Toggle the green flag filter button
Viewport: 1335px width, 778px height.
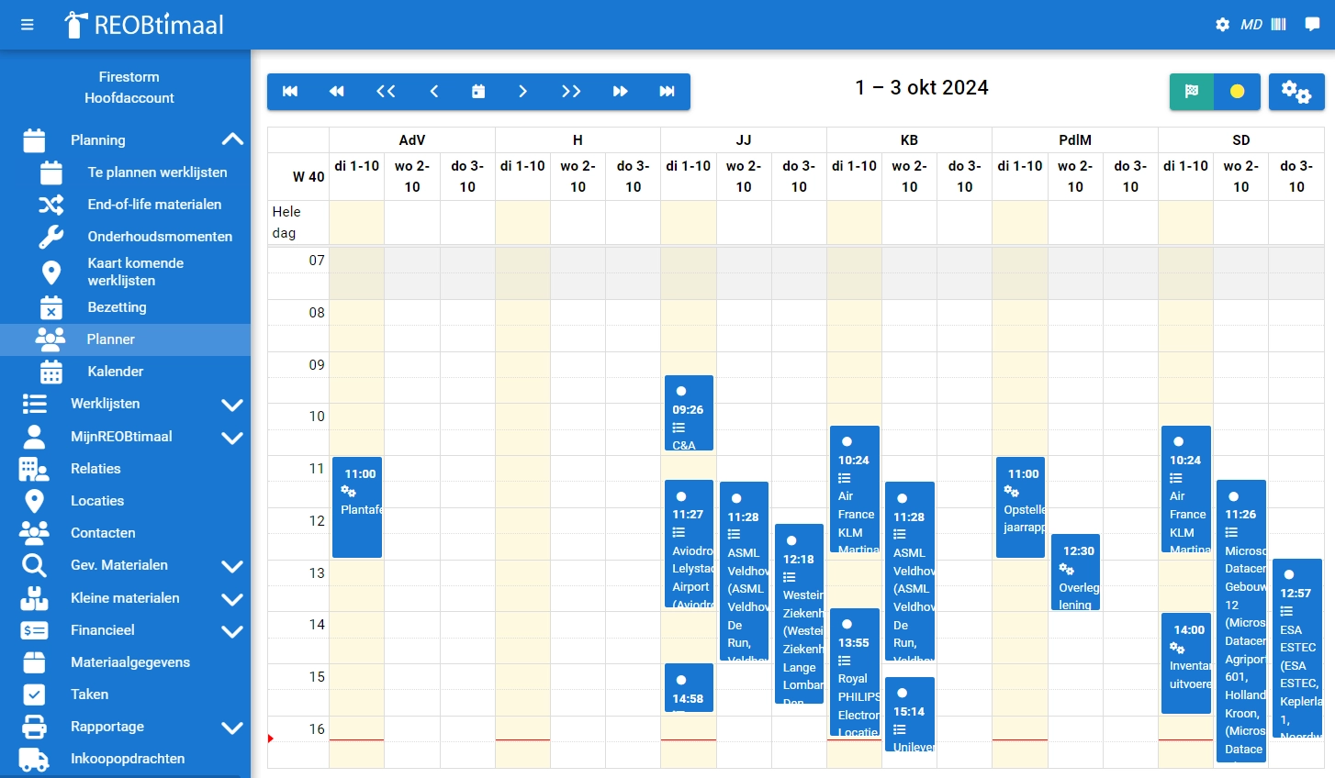(1192, 92)
